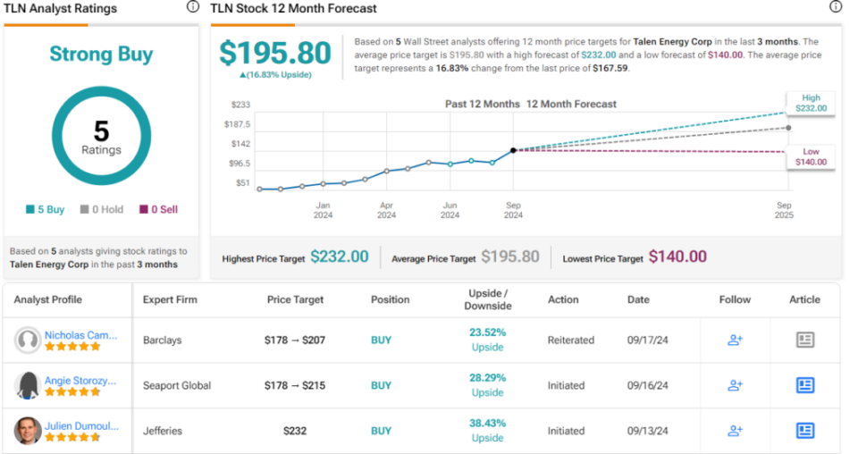
Task: Sort table by Date column header
Action: pos(638,299)
